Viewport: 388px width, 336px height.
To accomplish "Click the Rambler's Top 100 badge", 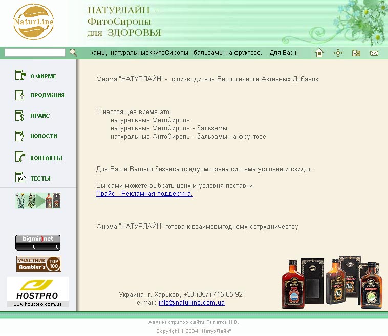I will click(39, 263).
